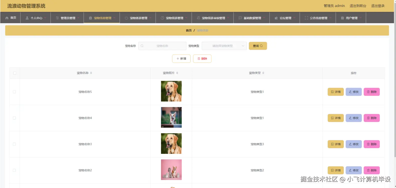
Task: Click the chat icon beside 基础数据管理
Action: coord(240,18)
